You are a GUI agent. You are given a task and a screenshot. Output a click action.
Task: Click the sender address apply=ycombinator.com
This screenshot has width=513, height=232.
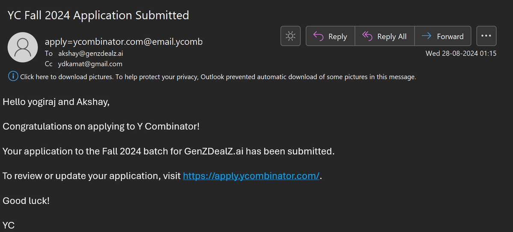click(x=124, y=42)
